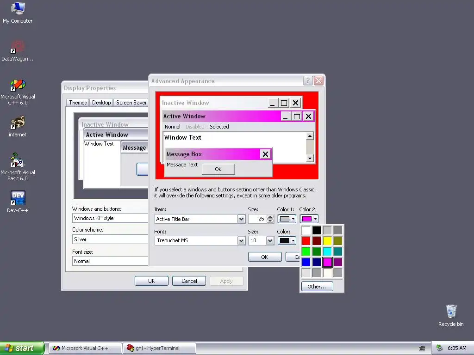Image resolution: width=474 pixels, height=355 pixels.
Task: Click the Message Box title bar in preview
Action: (212, 154)
